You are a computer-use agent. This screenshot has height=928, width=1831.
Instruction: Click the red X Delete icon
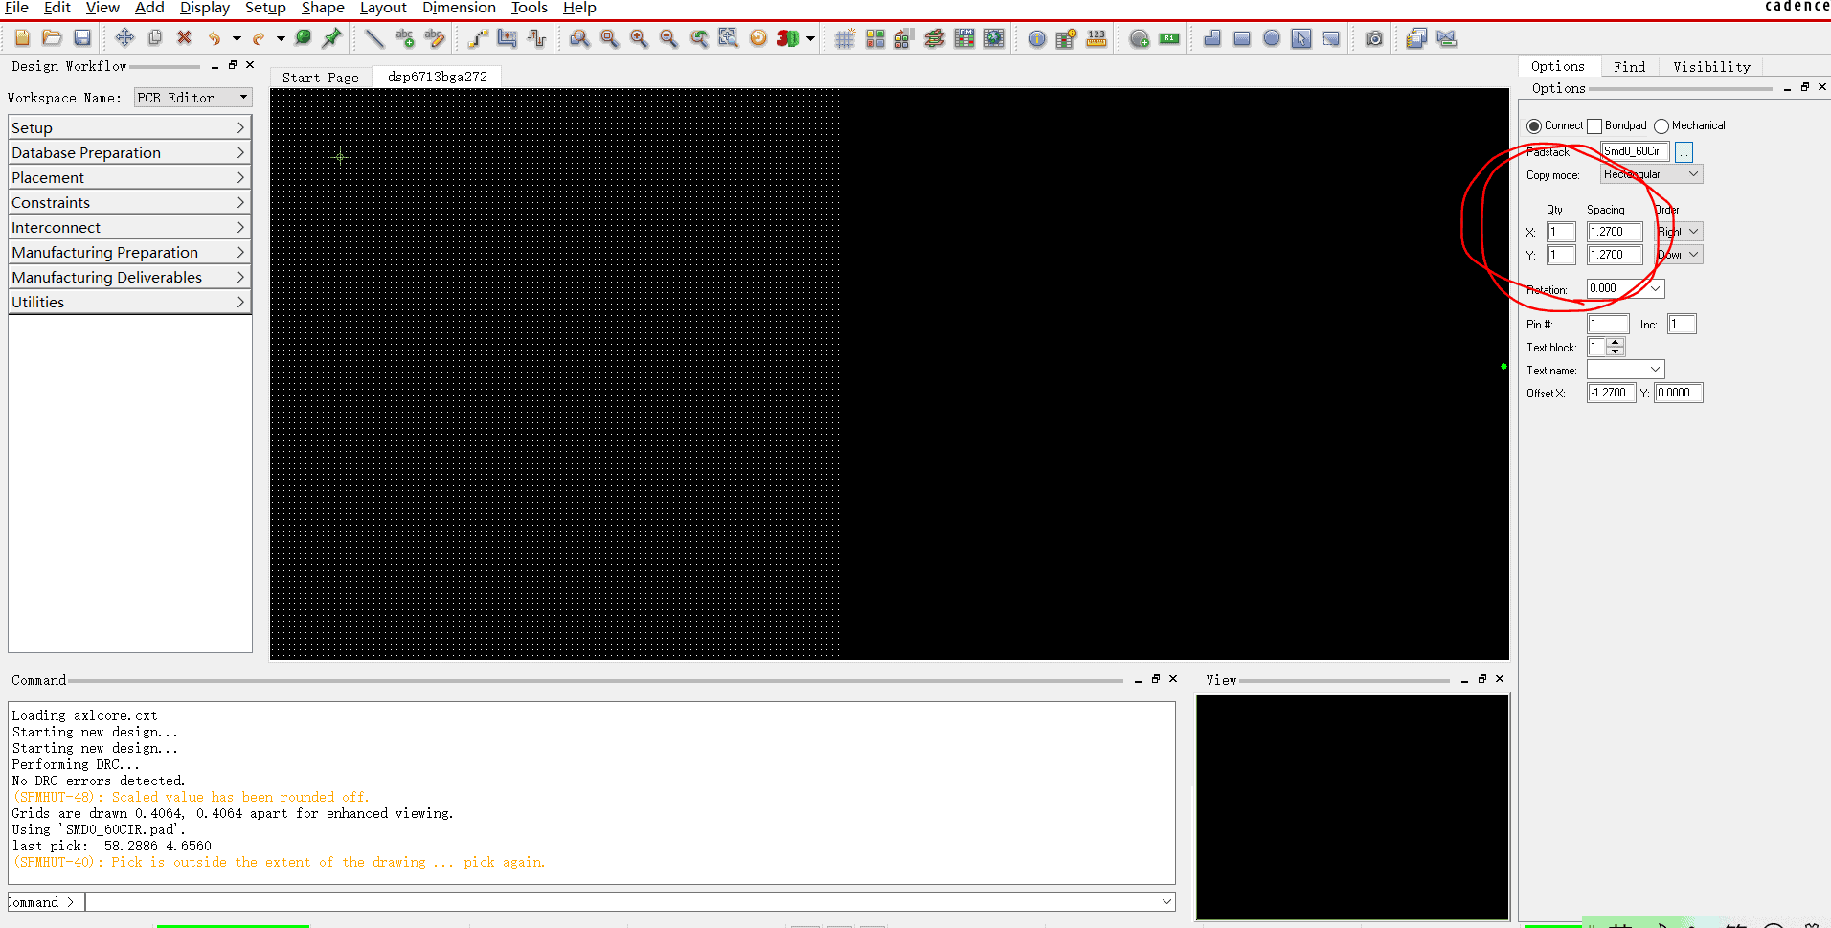pos(184,38)
